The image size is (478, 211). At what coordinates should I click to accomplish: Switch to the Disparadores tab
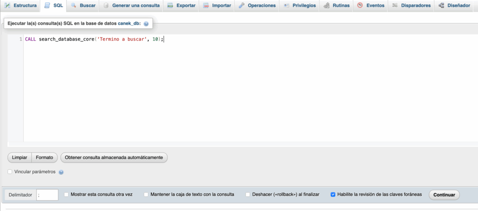(411, 6)
